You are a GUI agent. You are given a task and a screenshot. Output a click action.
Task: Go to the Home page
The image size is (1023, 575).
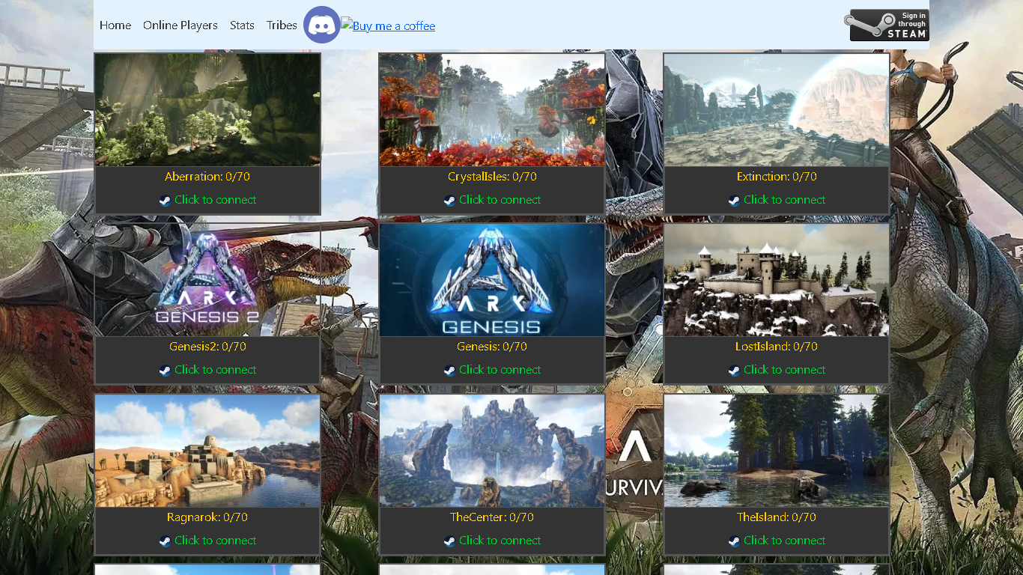[x=115, y=25]
